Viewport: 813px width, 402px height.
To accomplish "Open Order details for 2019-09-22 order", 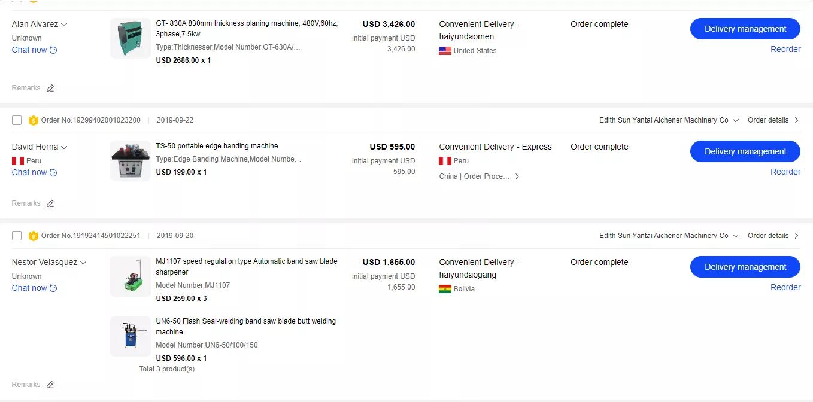I will [773, 120].
